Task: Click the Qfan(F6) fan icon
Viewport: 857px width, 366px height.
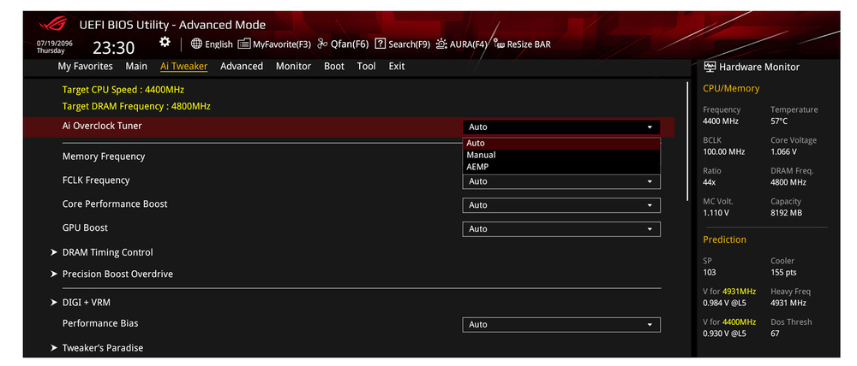Action: [x=322, y=44]
